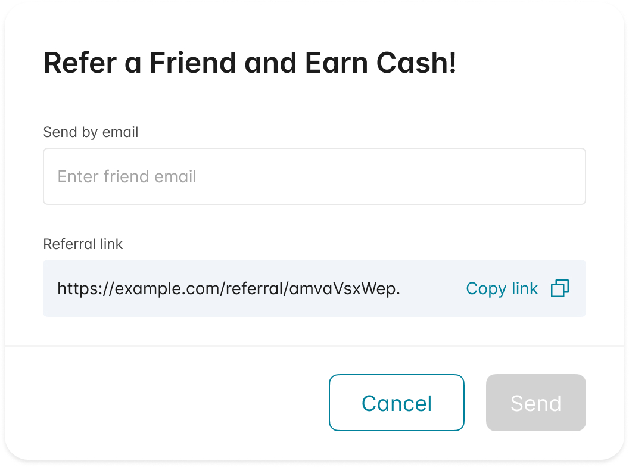This screenshot has height=467, width=629.
Task: Click the example.com referral address
Action: [229, 288]
